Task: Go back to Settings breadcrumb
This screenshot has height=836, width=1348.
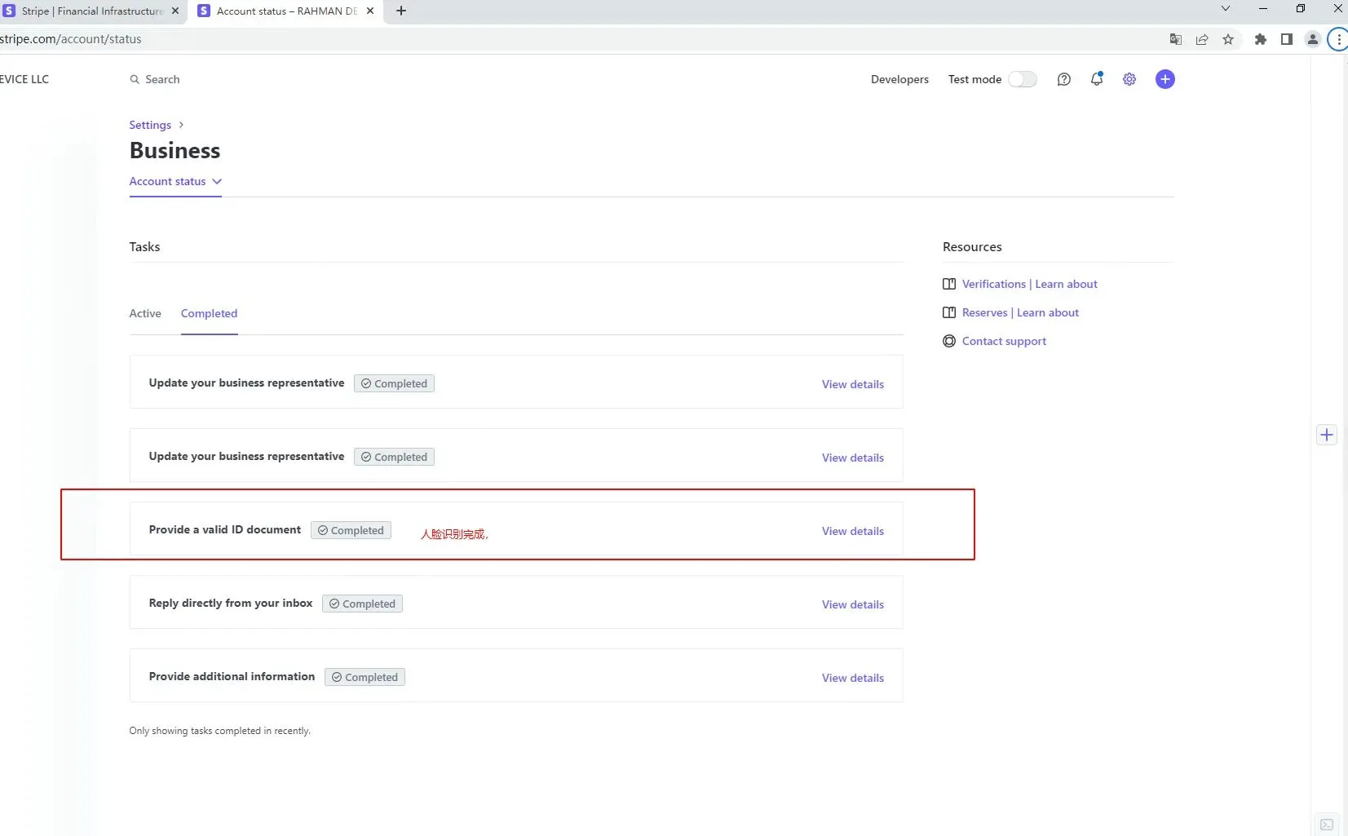Action: click(x=150, y=125)
